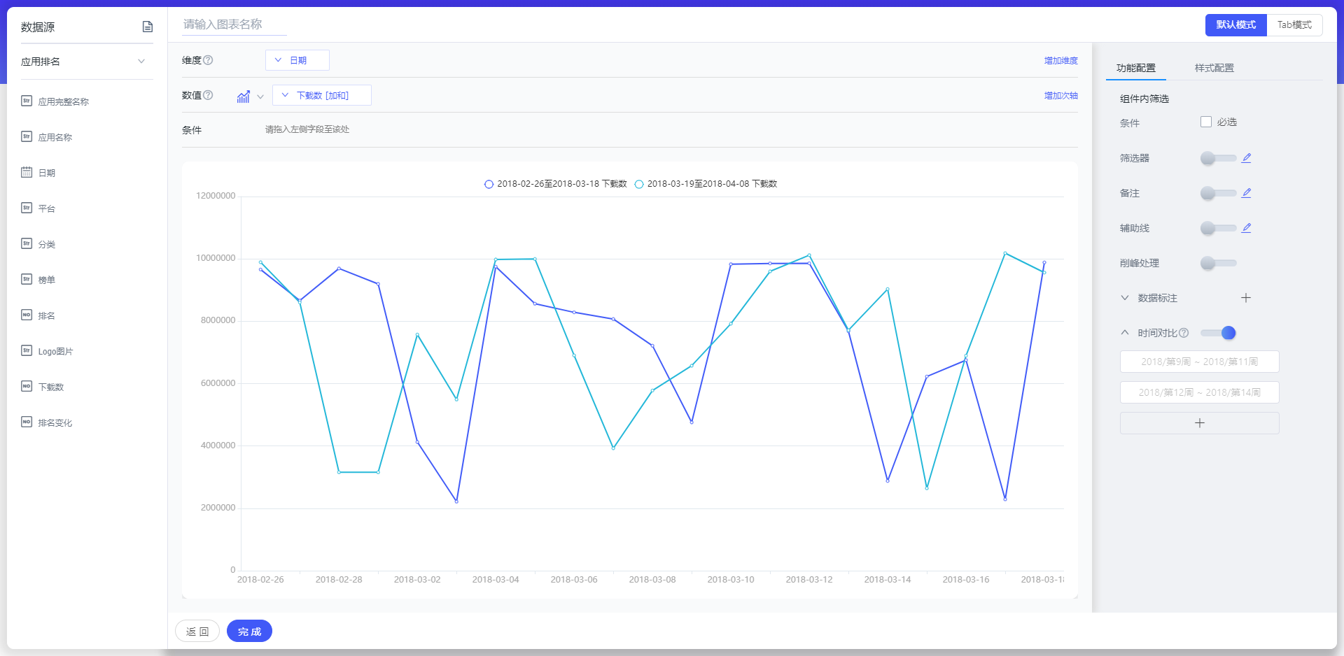
Task: Click the chart name input field
Action: pos(234,24)
